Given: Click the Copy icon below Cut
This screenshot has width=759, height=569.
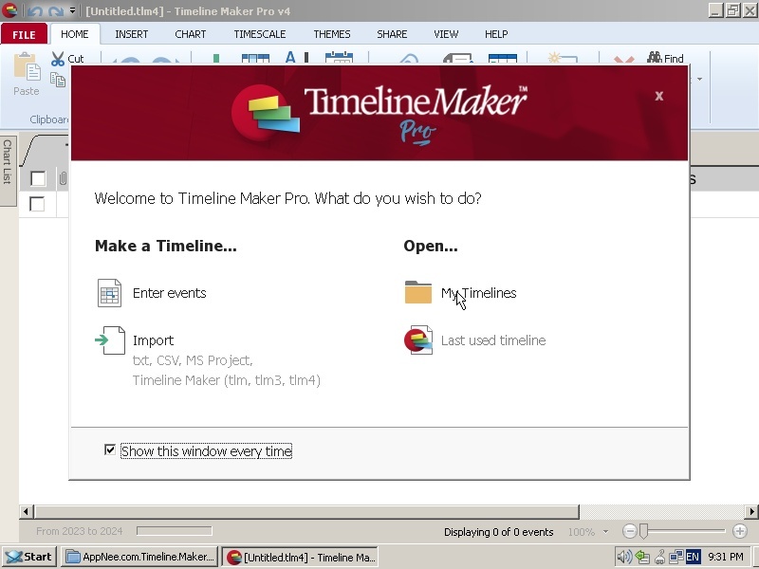Looking at the screenshot, I should (x=58, y=80).
